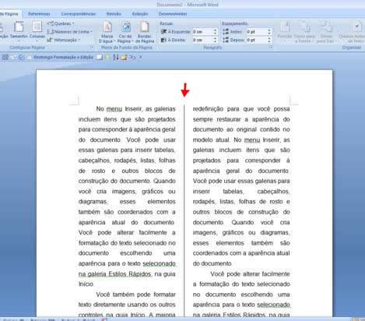Click the first quick toolbar grid icon
Screen dimensions: 365x321
click(5, 57)
